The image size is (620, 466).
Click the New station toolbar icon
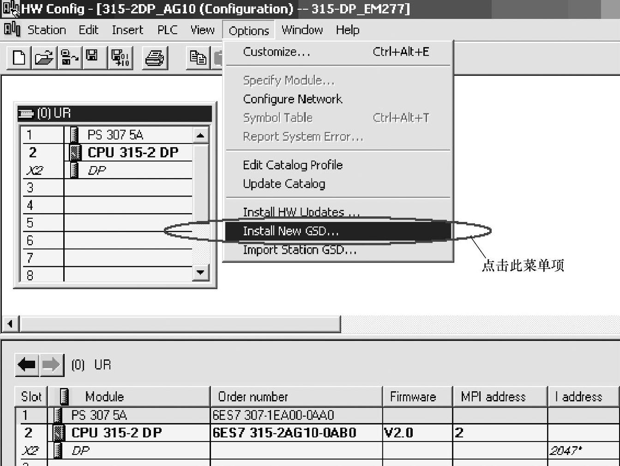pyautogui.click(x=19, y=58)
